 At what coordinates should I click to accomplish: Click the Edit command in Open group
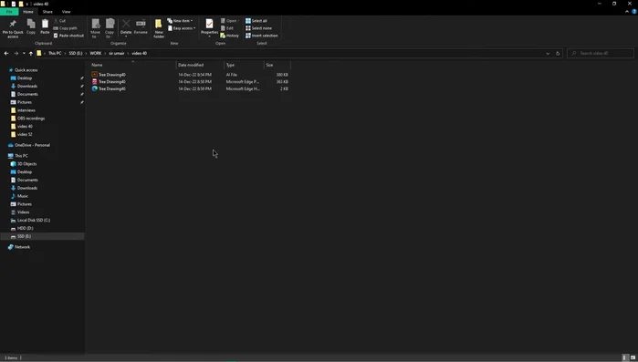tap(227, 28)
